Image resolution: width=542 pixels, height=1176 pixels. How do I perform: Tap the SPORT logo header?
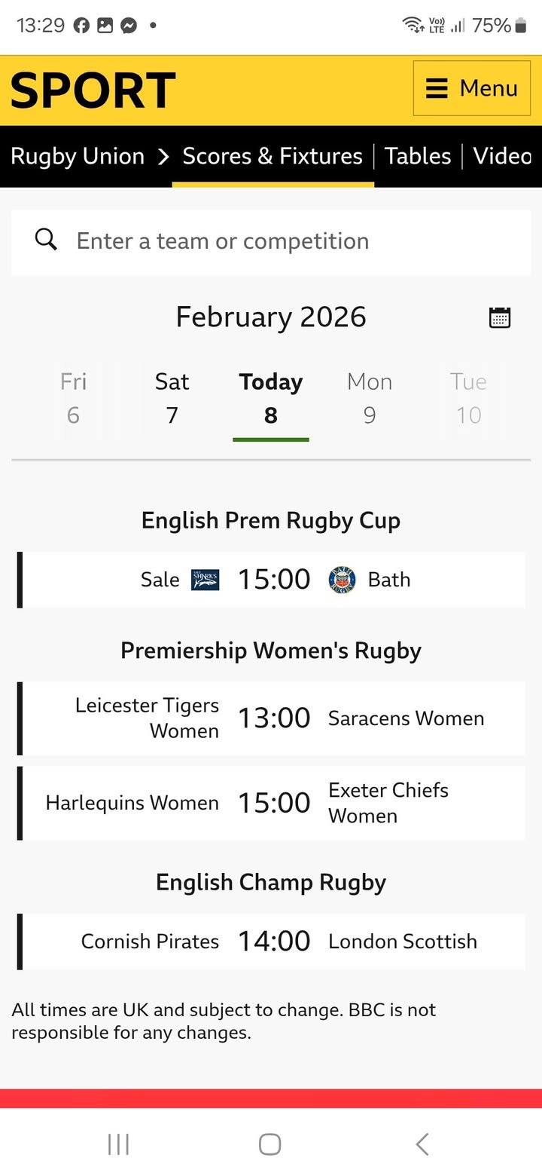93,90
